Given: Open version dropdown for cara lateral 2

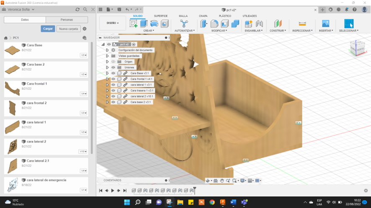Looking at the screenshot, I should click(x=83, y=152).
